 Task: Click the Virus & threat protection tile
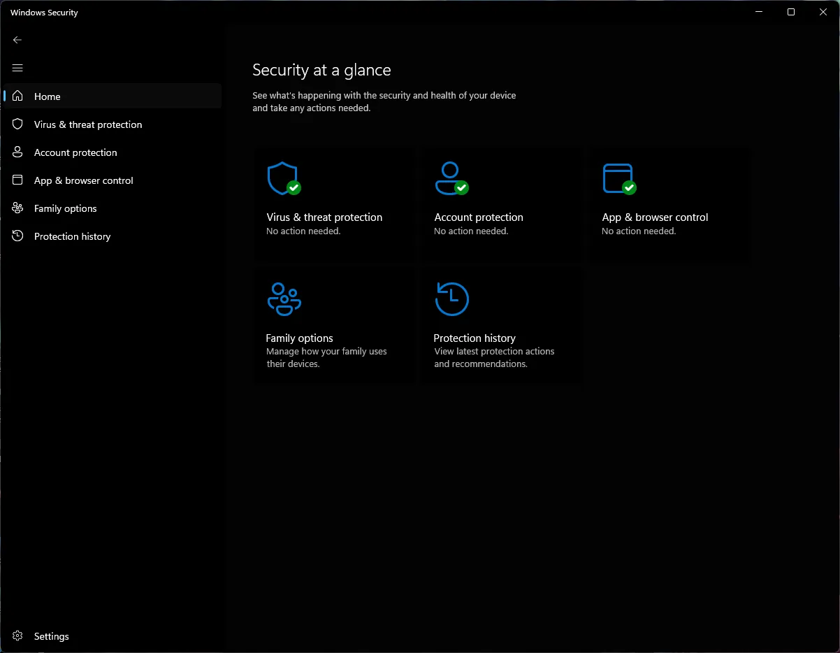point(334,205)
